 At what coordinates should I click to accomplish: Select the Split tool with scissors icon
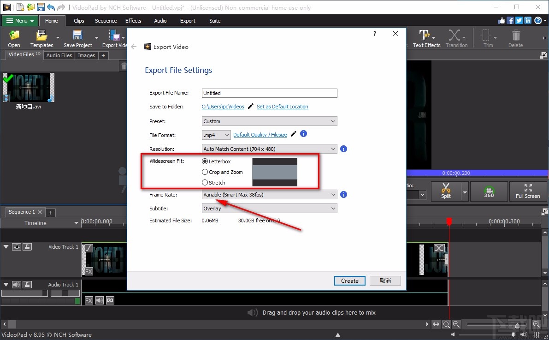(446, 191)
